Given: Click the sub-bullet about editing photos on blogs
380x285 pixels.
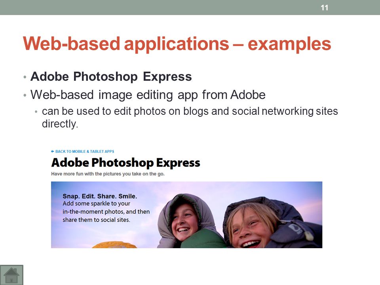Looking at the screenshot, I should click(x=190, y=117).
